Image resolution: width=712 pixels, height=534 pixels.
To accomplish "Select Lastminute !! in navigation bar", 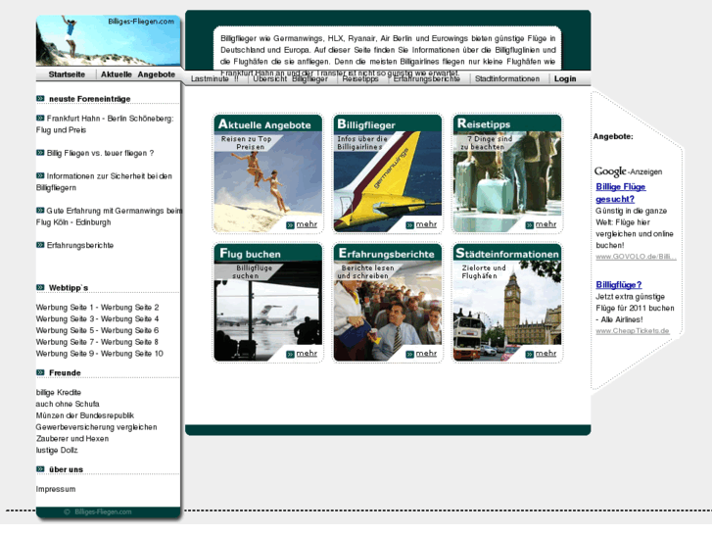I will pyautogui.click(x=214, y=78).
